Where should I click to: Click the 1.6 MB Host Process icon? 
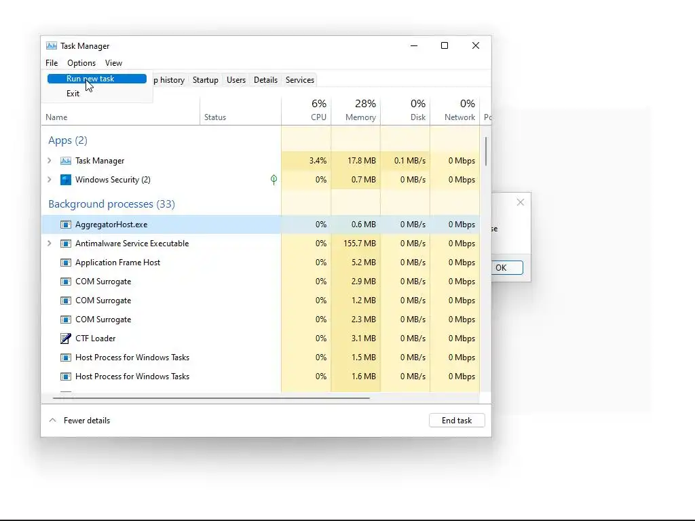66,377
